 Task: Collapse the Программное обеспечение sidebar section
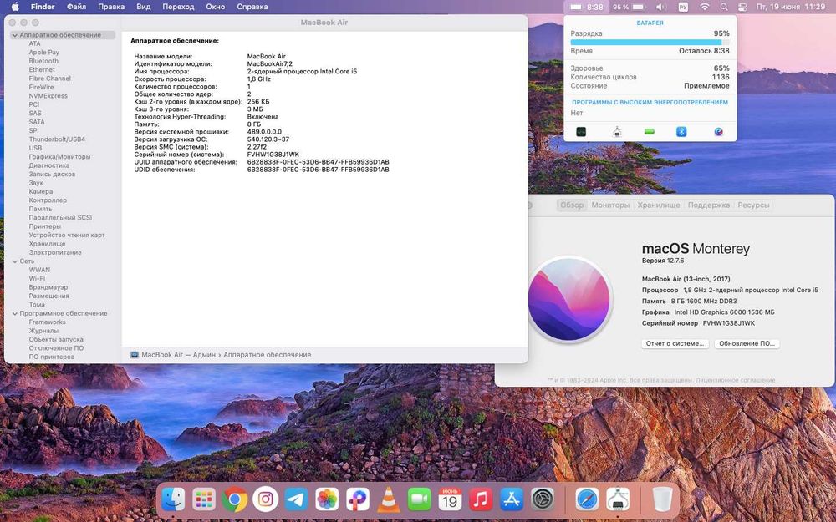(x=15, y=314)
